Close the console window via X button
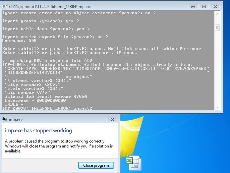The width and height of the screenshot is (230, 173). (215, 7)
